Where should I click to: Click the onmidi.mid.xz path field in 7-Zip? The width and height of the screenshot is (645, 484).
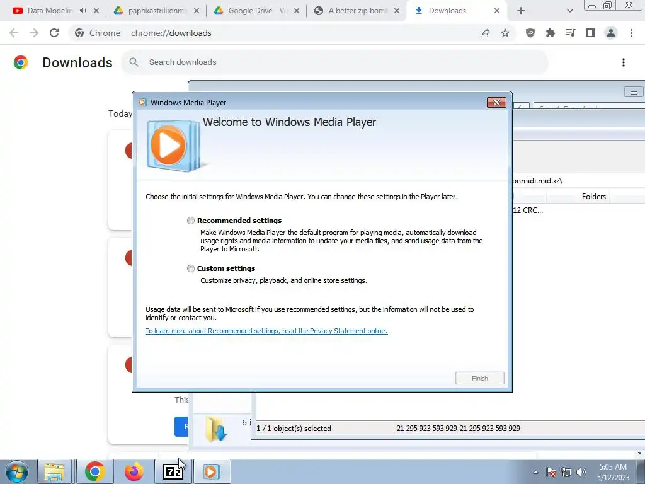(578, 181)
